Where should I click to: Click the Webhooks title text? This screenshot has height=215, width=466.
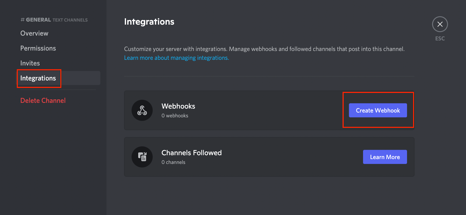[x=178, y=106]
